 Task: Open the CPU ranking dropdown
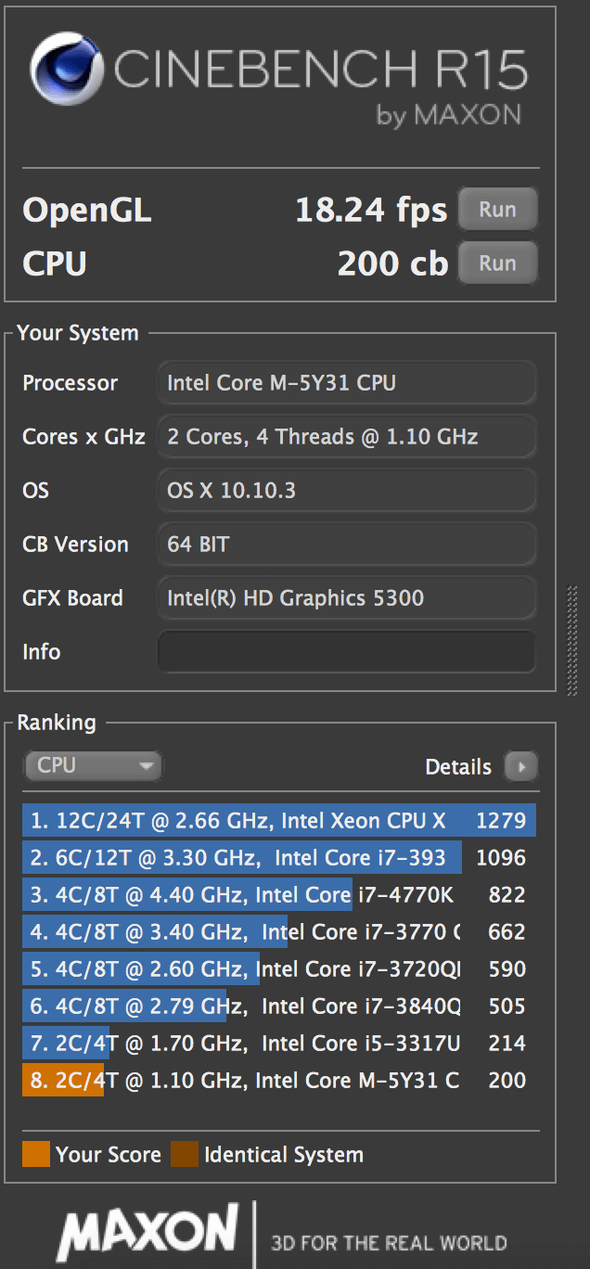[x=93, y=766]
